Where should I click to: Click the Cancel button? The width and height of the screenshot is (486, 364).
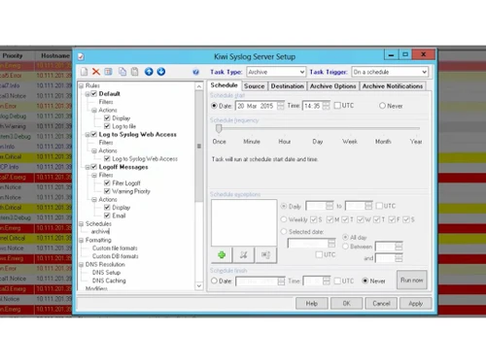click(381, 304)
